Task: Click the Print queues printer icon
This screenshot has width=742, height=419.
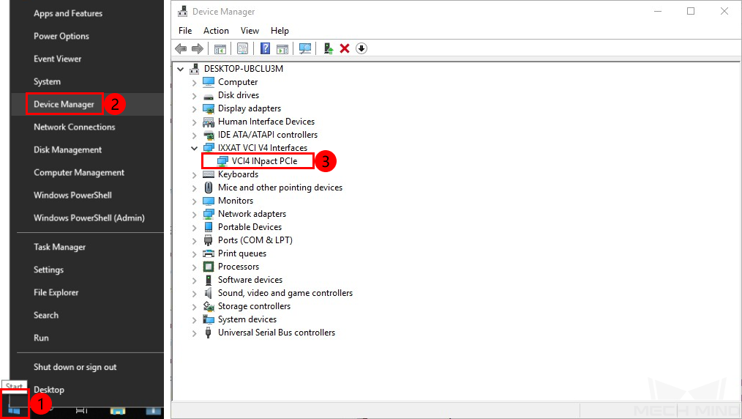Action: click(x=209, y=253)
